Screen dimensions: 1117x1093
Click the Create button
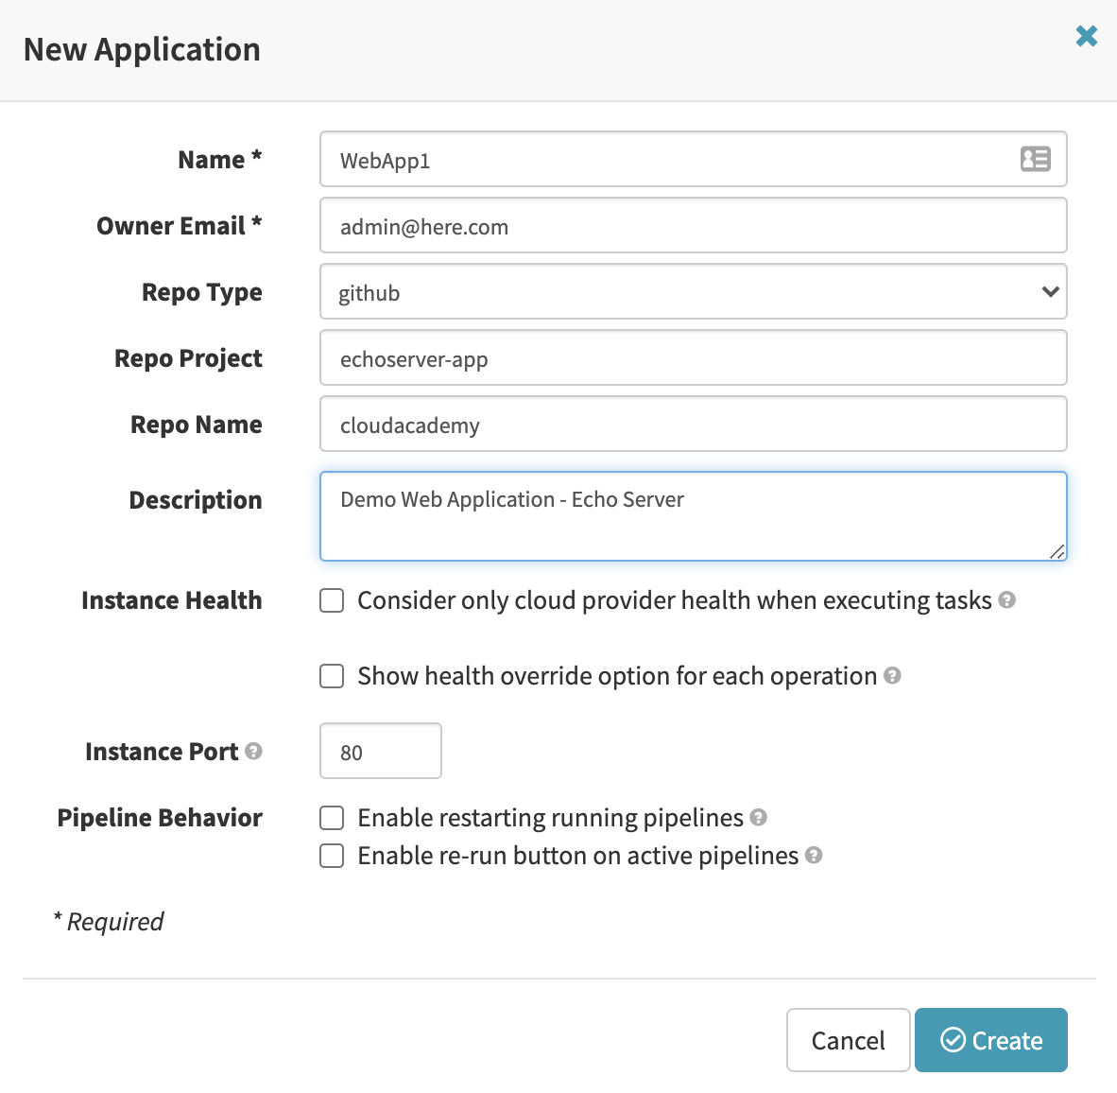pos(991,1040)
